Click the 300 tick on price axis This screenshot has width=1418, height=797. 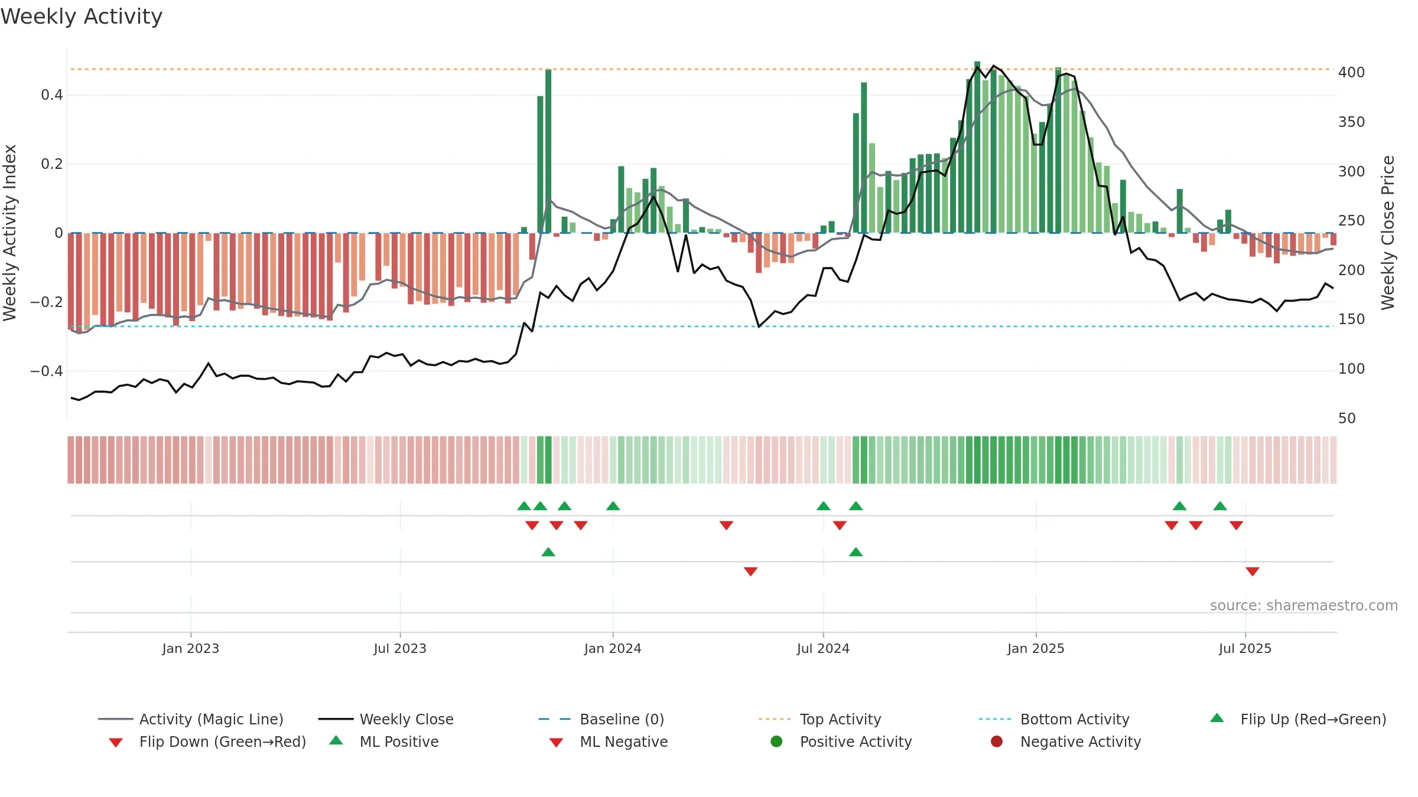point(1352,171)
